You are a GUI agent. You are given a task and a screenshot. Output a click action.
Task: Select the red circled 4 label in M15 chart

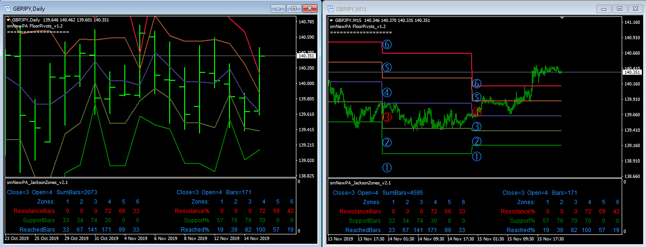pos(476,111)
